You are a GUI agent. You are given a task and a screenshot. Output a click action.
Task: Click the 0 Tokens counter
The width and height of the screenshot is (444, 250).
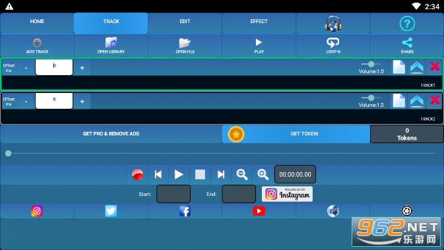407,134
